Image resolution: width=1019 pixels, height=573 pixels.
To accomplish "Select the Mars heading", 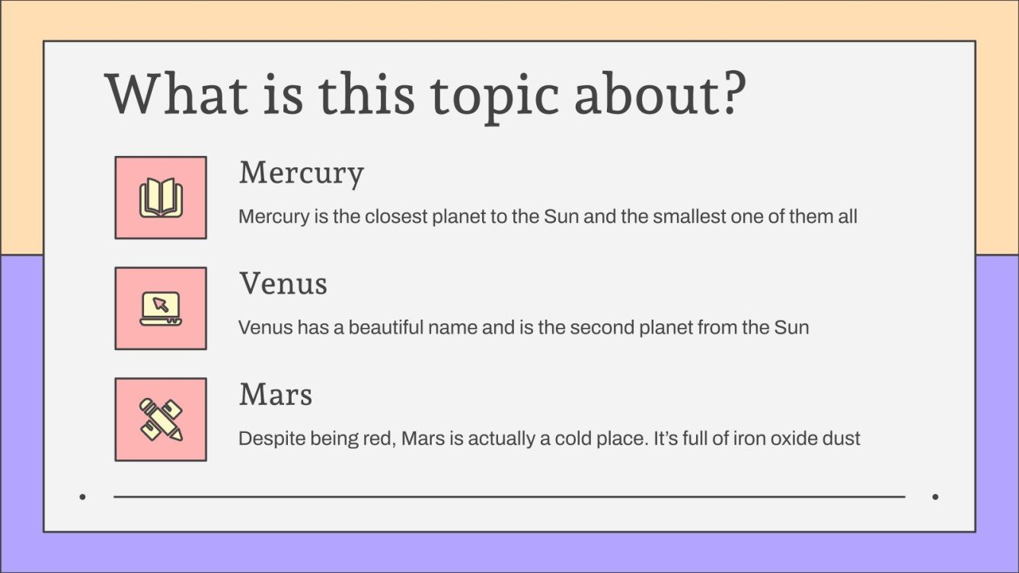I will [275, 395].
